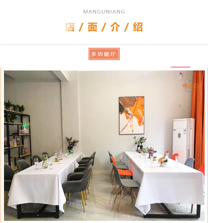The image size is (208, 223).
Task: Click the potted plants atop the shelf
Action: pyautogui.click(x=14, y=105)
